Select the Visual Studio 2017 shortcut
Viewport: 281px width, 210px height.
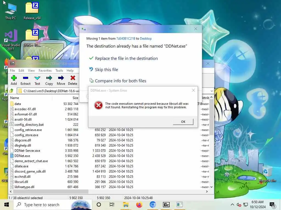coord(11,40)
